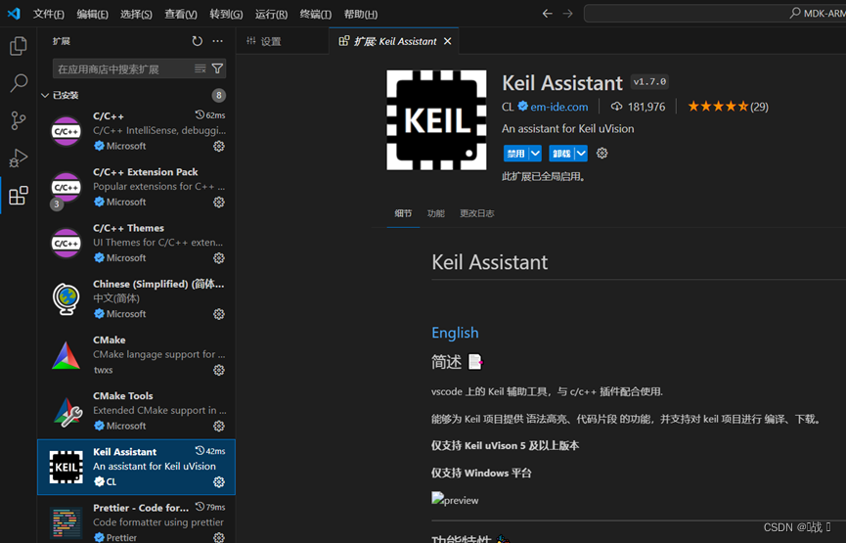Image resolution: width=846 pixels, height=543 pixels.
Task: Select Keil Assistant in installed list
Action: click(x=137, y=467)
